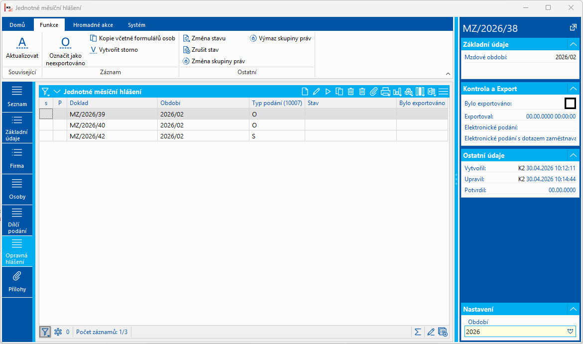The width and height of the screenshot is (583, 344).
Task: Collapse the ribbon with the chevron
Action: (x=448, y=74)
